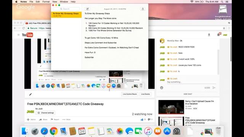
Task: Open the Help menu
Action: coord(73,2)
